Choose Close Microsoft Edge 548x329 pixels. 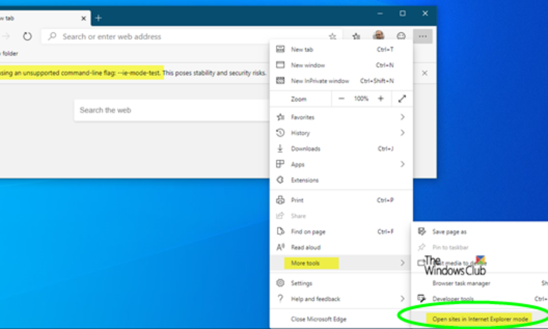pos(342,319)
